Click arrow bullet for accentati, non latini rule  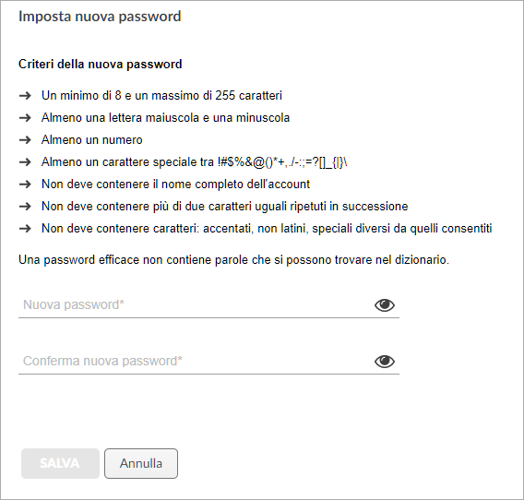[25, 229]
